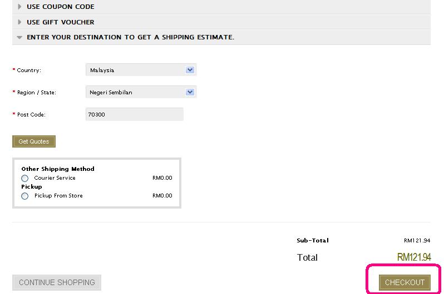Click the arrow icon beside Use Gift Voucher

pyautogui.click(x=20, y=22)
